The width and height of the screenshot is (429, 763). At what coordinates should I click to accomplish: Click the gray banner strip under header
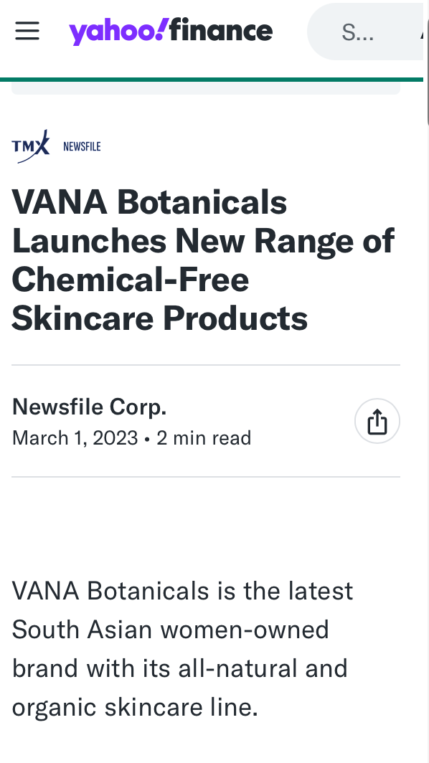point(205,88)
